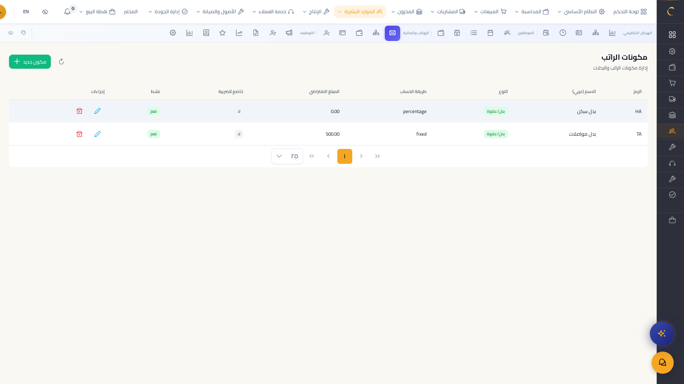Click the refresh icon beside مكون جديد
684x384 pixels.
point(61,62)
